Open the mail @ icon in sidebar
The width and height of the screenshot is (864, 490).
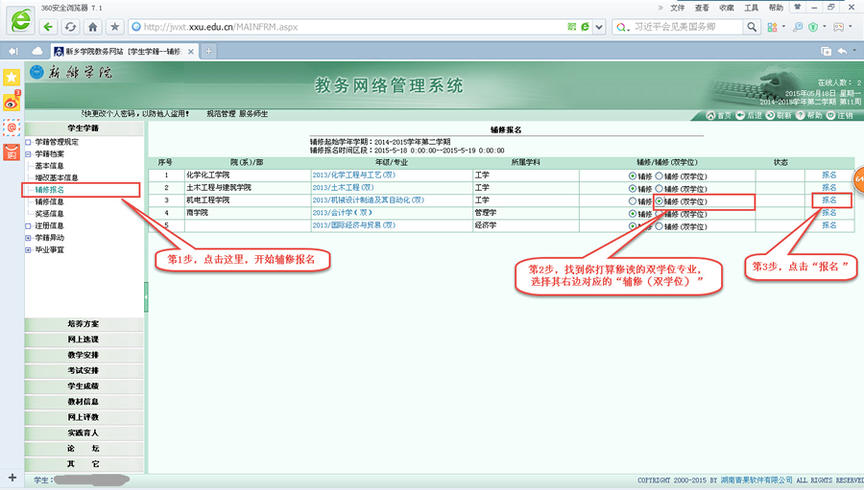pyautogui.click(x=12, y=128)
